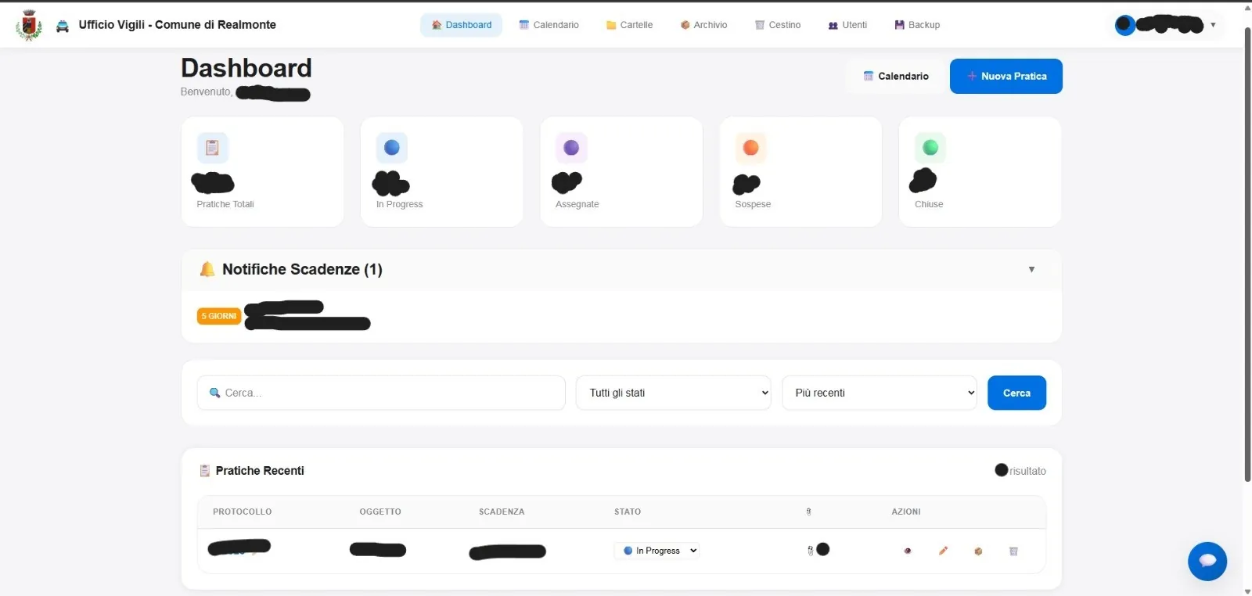This screenshot has width=1252, height=596.
Task: Click the page vertical scrollbar
Action: click(x=1247, y=254)
